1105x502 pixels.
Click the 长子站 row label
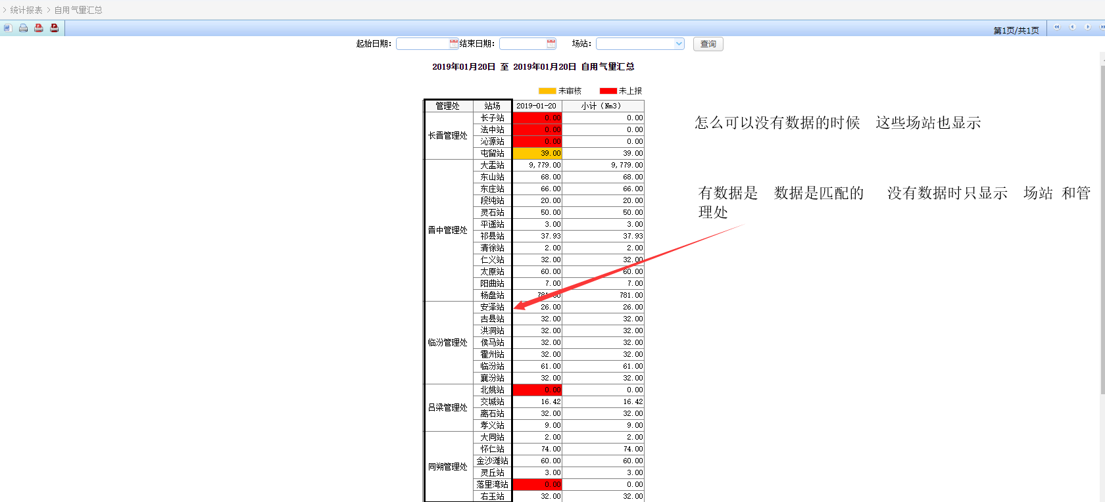click(x=493, y=118)
